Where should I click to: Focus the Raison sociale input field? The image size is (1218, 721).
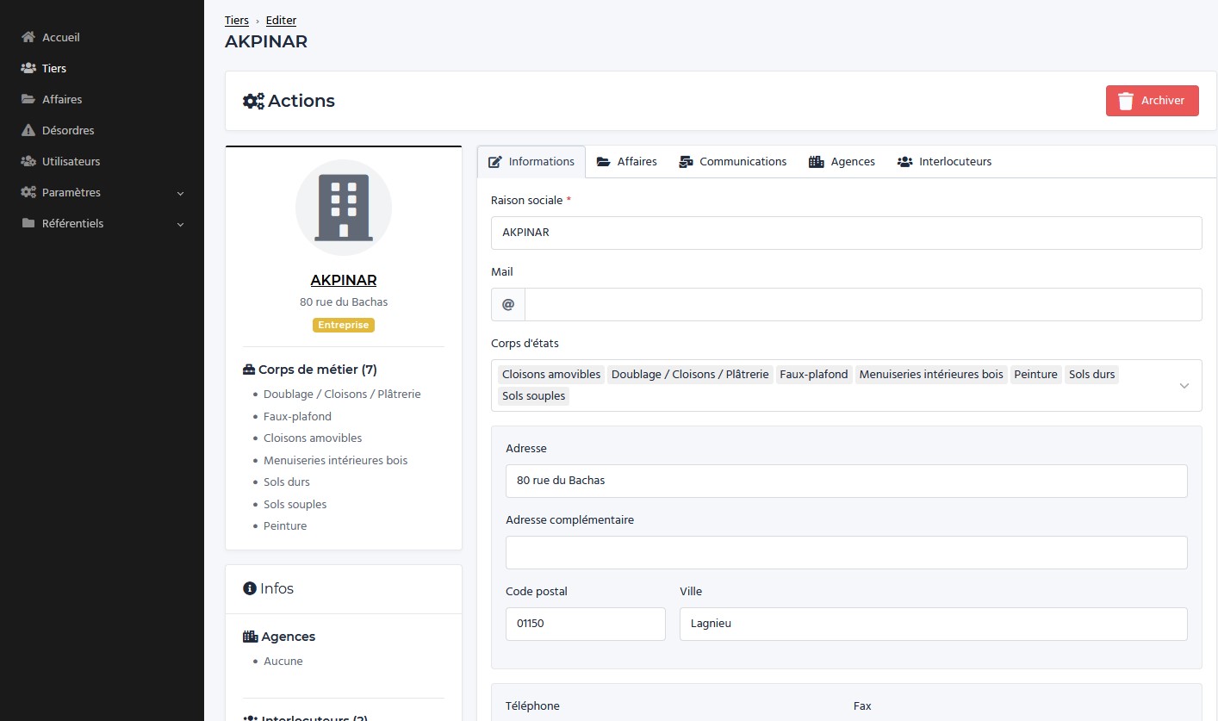point(847,233)
